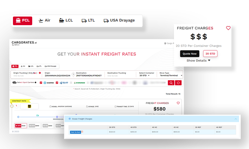Select small Air tab in the rates page
Screen dimensions: 249x149
pyautogui.click(x=23, y=66)
